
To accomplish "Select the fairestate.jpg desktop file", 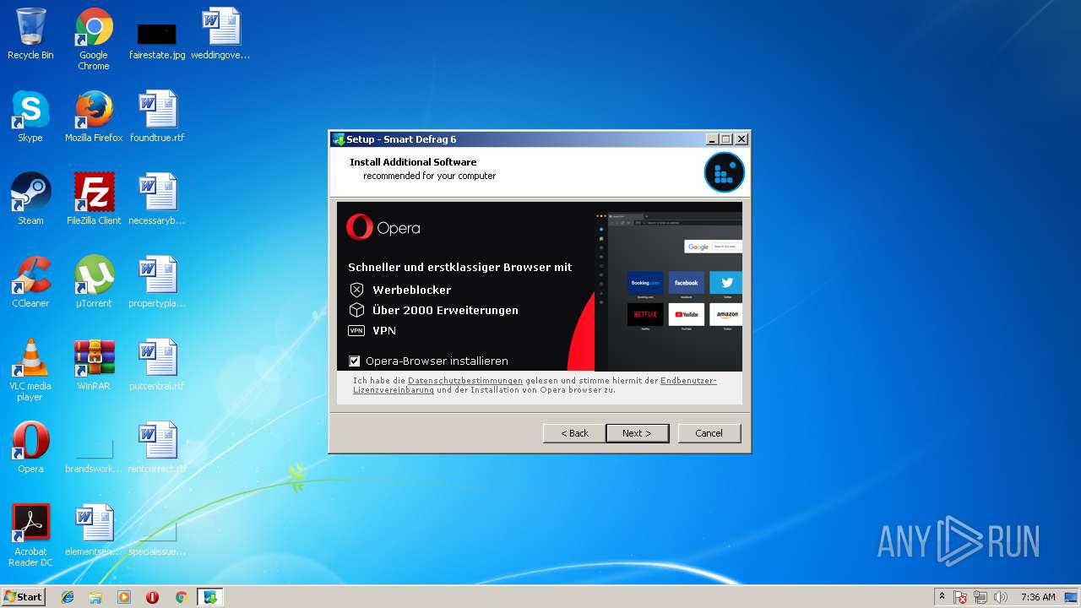I will [x=157, y=39].
